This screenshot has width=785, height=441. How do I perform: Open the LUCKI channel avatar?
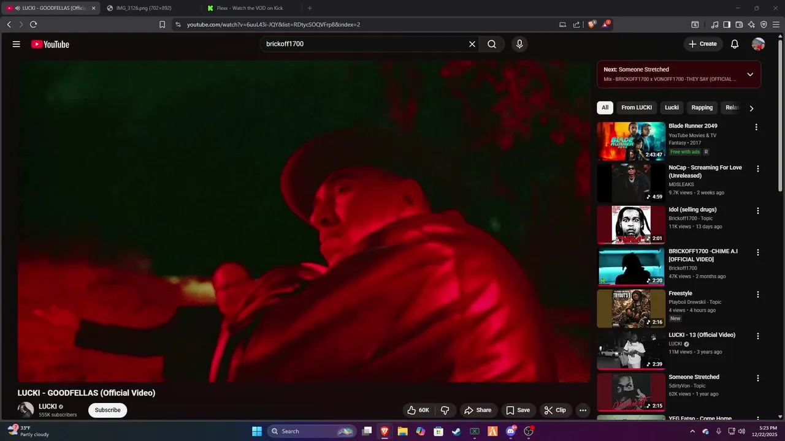pos(26,410)
